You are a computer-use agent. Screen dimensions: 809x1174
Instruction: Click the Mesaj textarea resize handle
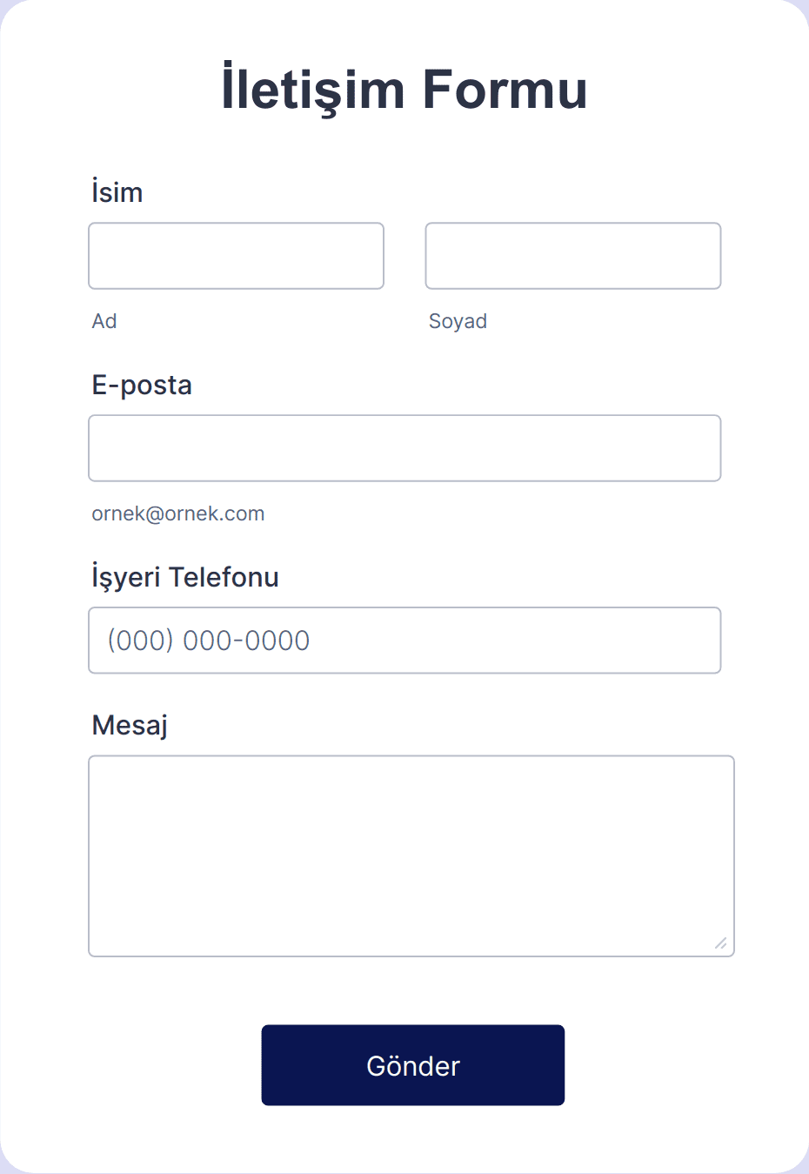721,943
